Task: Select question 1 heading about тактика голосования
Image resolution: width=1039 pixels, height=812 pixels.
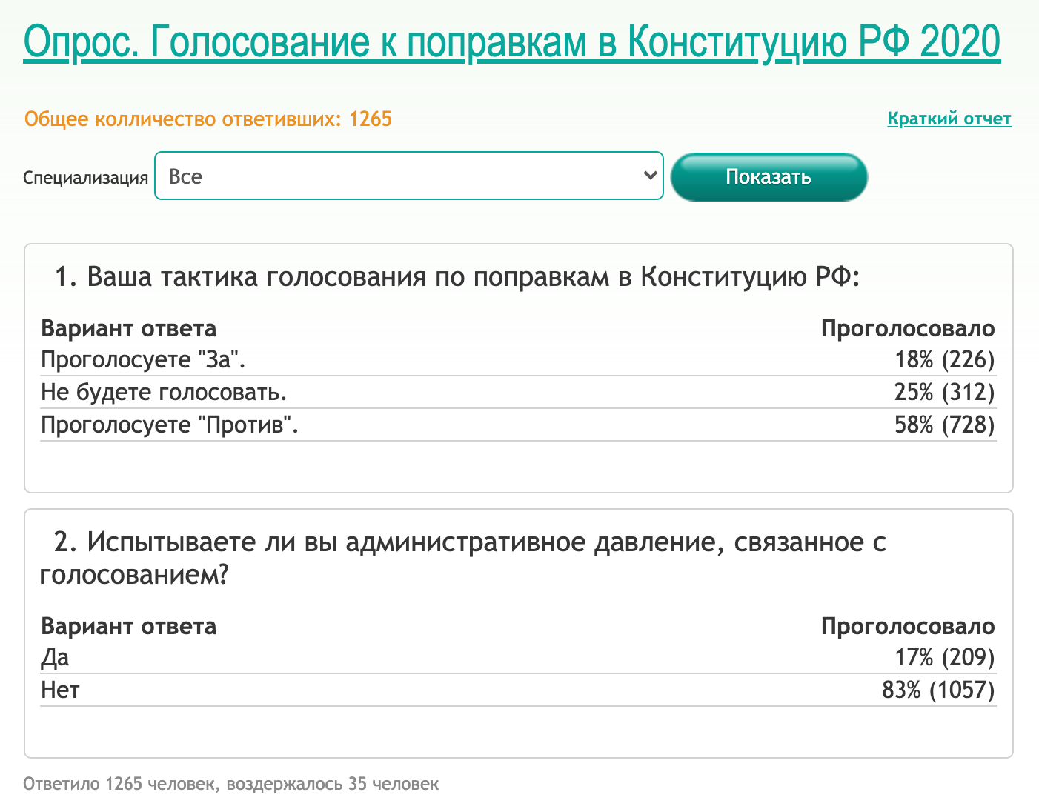Action: coord(457,277)
